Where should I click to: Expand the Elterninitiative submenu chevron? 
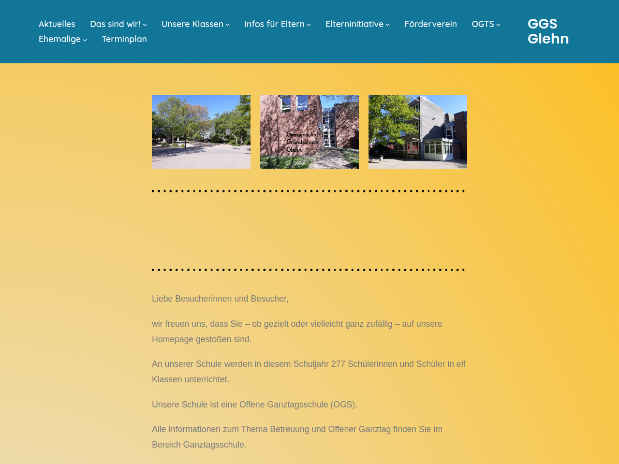coord(387,25)
